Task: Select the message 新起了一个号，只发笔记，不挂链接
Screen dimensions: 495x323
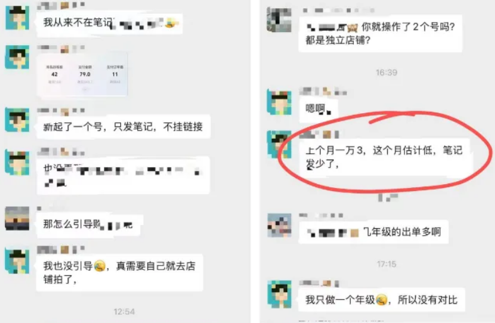Action: 123,127
